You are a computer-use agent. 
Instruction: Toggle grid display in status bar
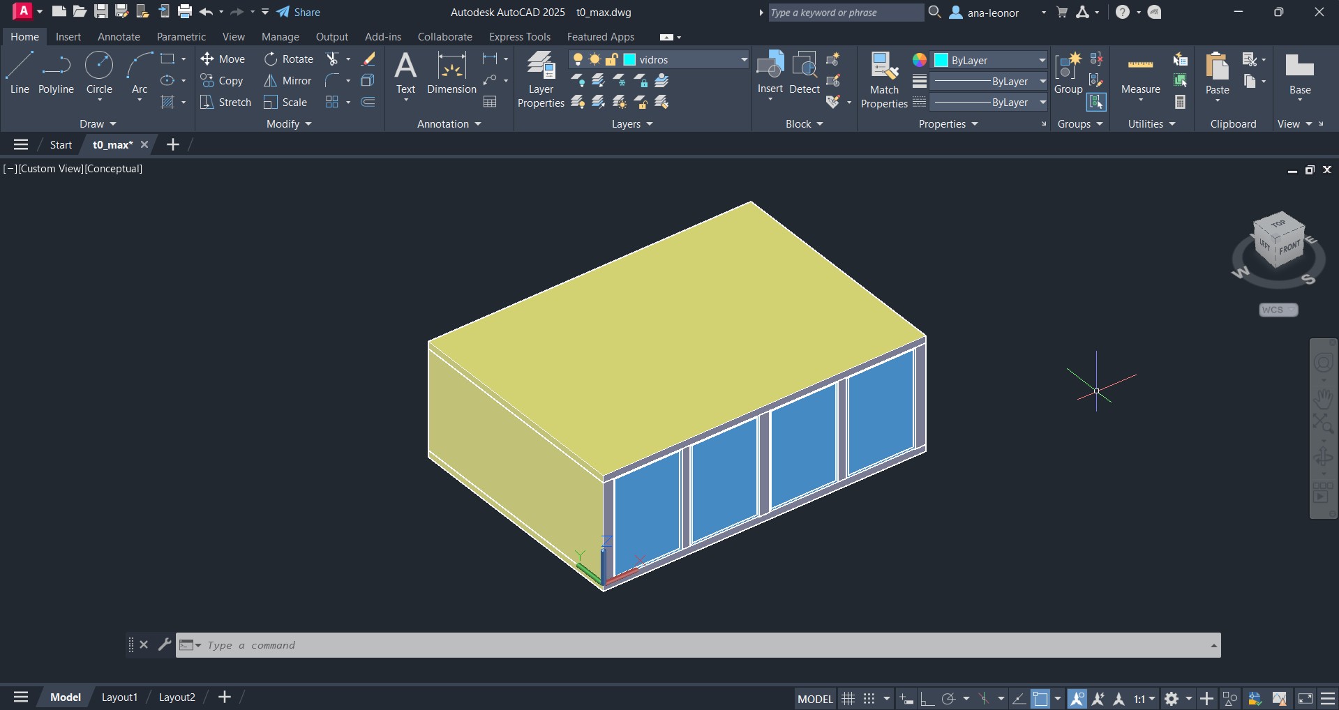[848, 698]
